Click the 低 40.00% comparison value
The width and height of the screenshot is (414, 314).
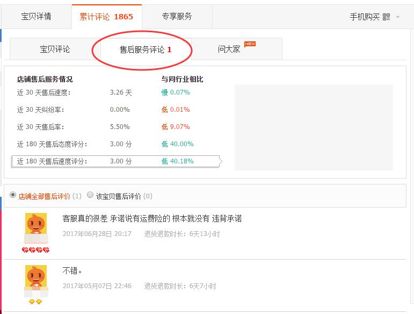177,144
